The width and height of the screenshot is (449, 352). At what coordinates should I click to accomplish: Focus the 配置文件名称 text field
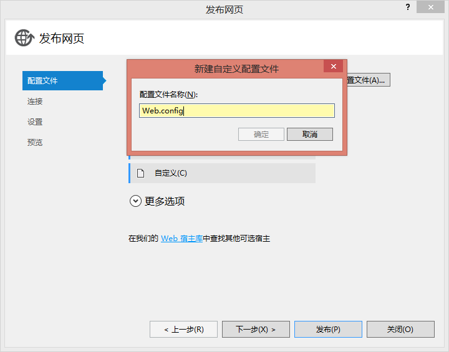[x=237, y=110]
